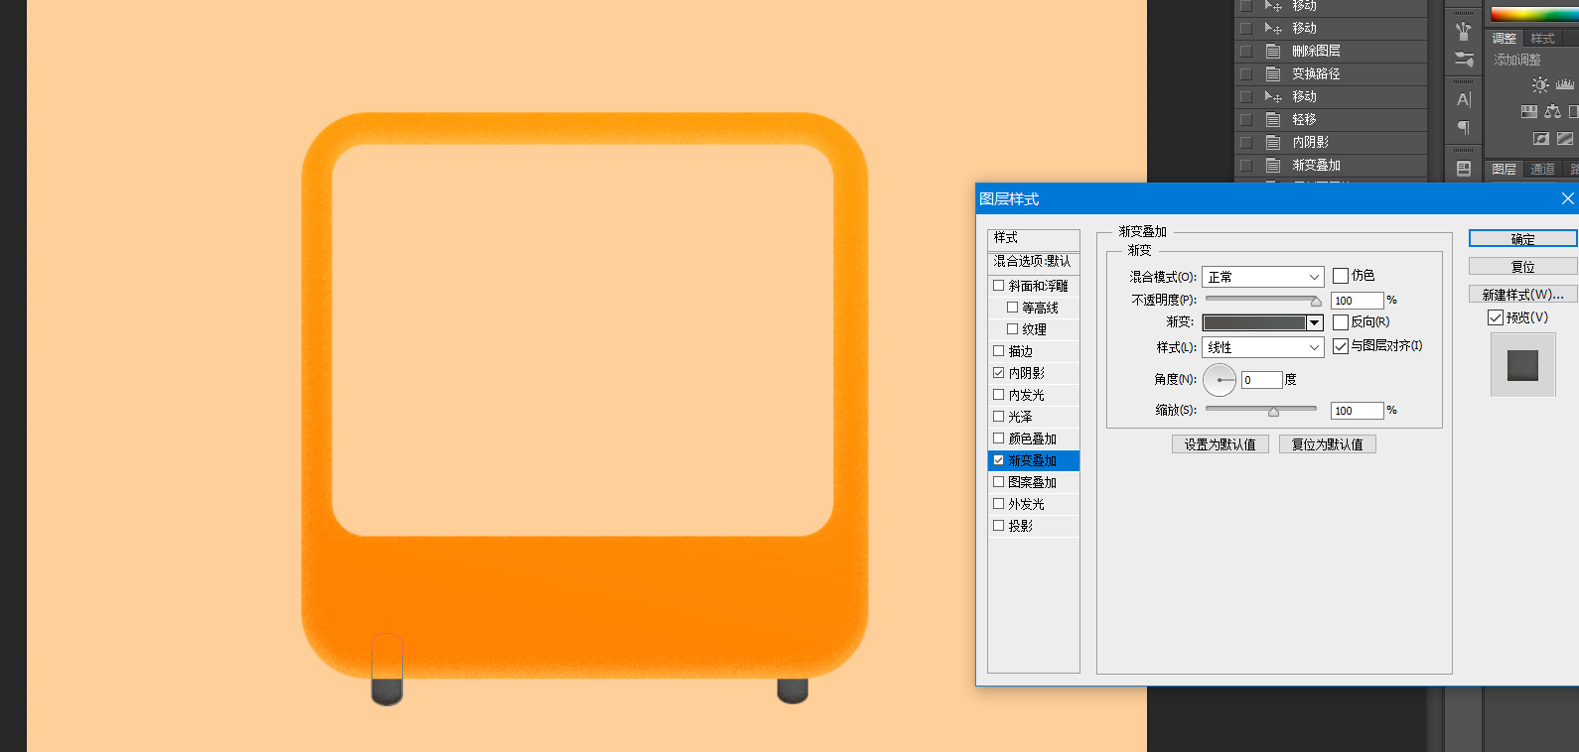Toggle the box beside the 删除图层 row

1245,51
